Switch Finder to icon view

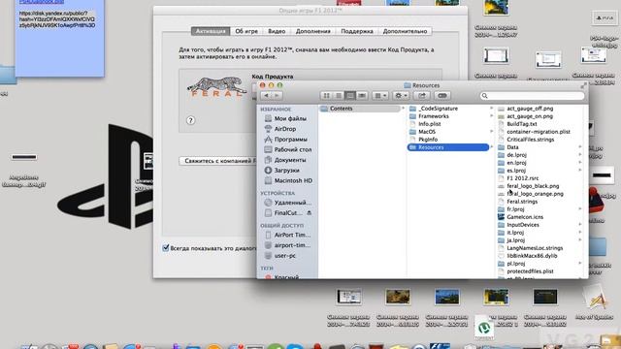[326, 96]
